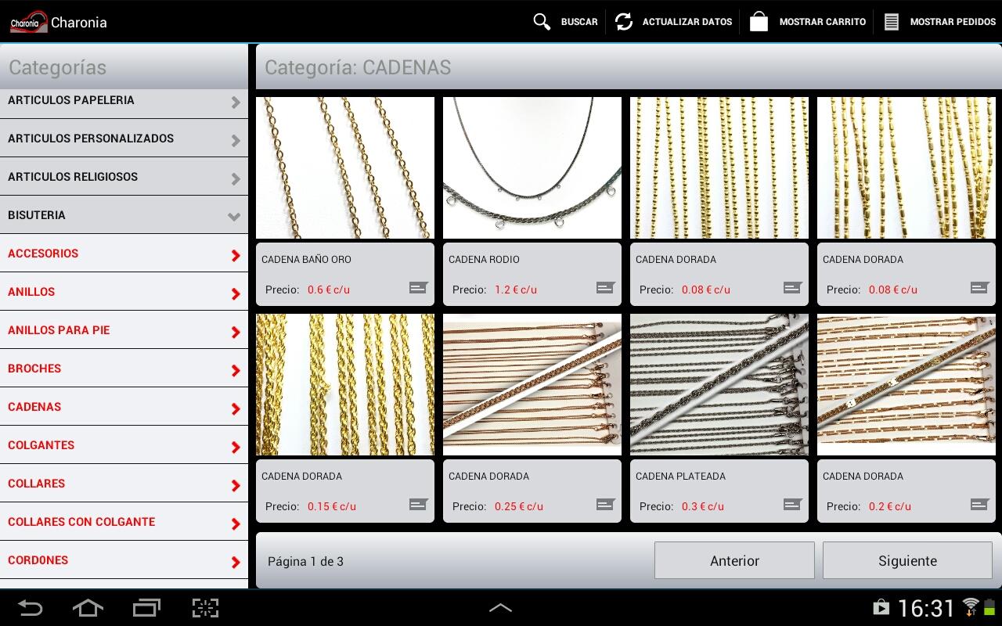Open details icon for 0.2 € Cadena Dorada
Viewport: 1002px width, 626px height.
pos(980,505)
